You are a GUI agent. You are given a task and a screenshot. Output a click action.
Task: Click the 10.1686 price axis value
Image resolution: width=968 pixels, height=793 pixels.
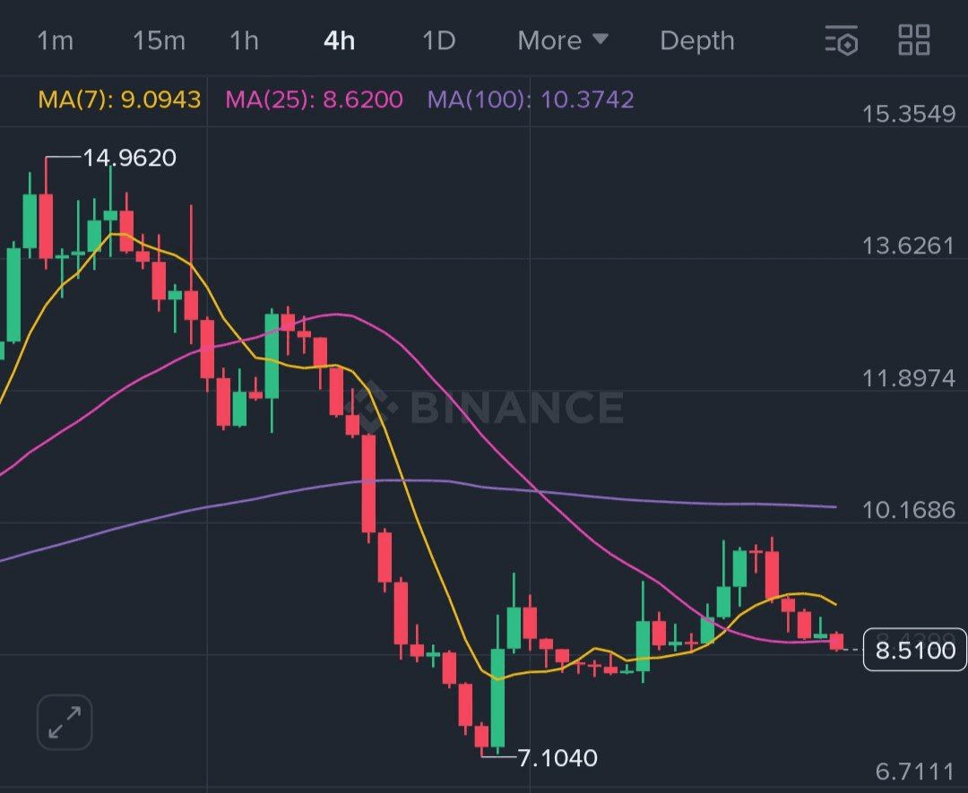909,511
